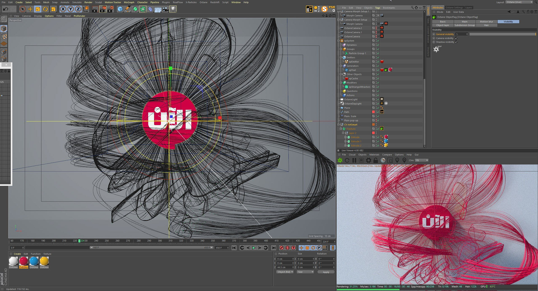Open the spline Pen tool
Image resolution: width=538 pixels, height=291 pixels.
point(128,9)
